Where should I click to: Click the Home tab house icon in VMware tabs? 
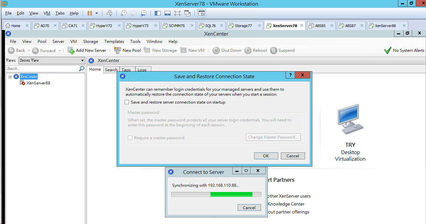coord(8,26)
